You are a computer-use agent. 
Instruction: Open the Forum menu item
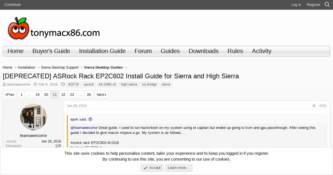pos(143,51)
